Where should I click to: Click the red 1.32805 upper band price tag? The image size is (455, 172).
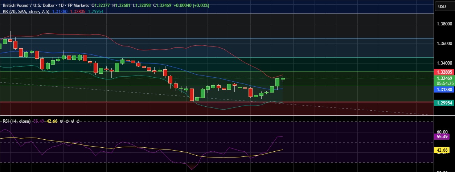[444, 72]
